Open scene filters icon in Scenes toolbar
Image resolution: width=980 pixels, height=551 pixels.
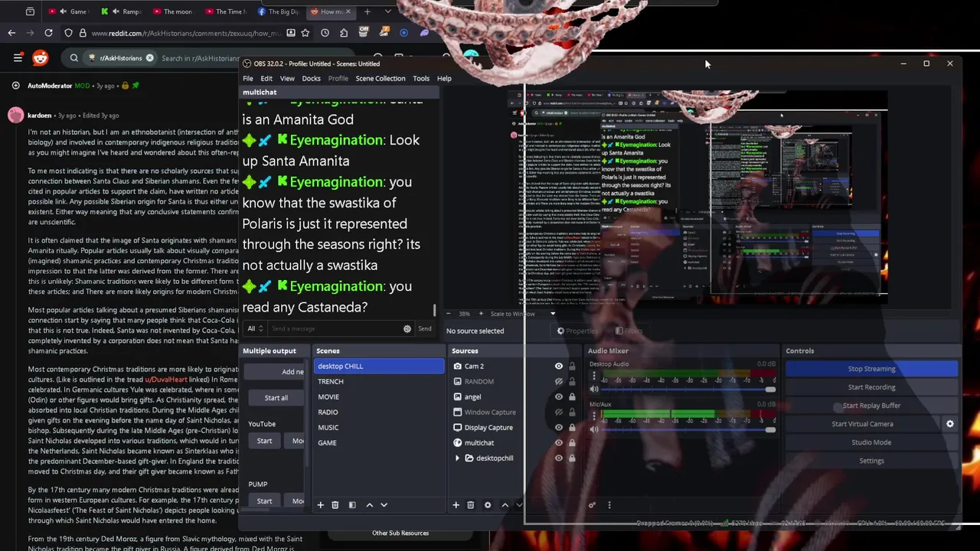(x=352, y=505)
